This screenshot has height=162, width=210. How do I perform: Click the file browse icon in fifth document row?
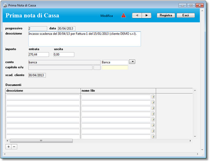click(153, 119)
